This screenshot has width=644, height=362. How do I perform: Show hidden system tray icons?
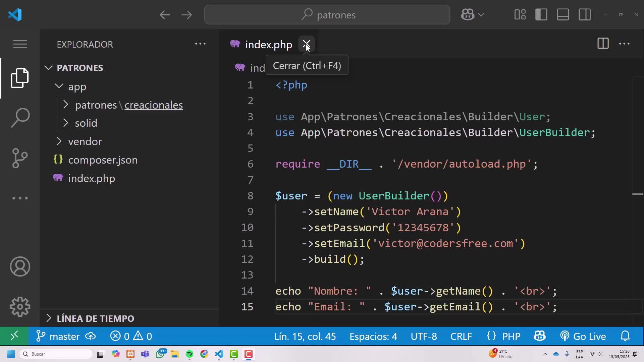tap(545, 354)
